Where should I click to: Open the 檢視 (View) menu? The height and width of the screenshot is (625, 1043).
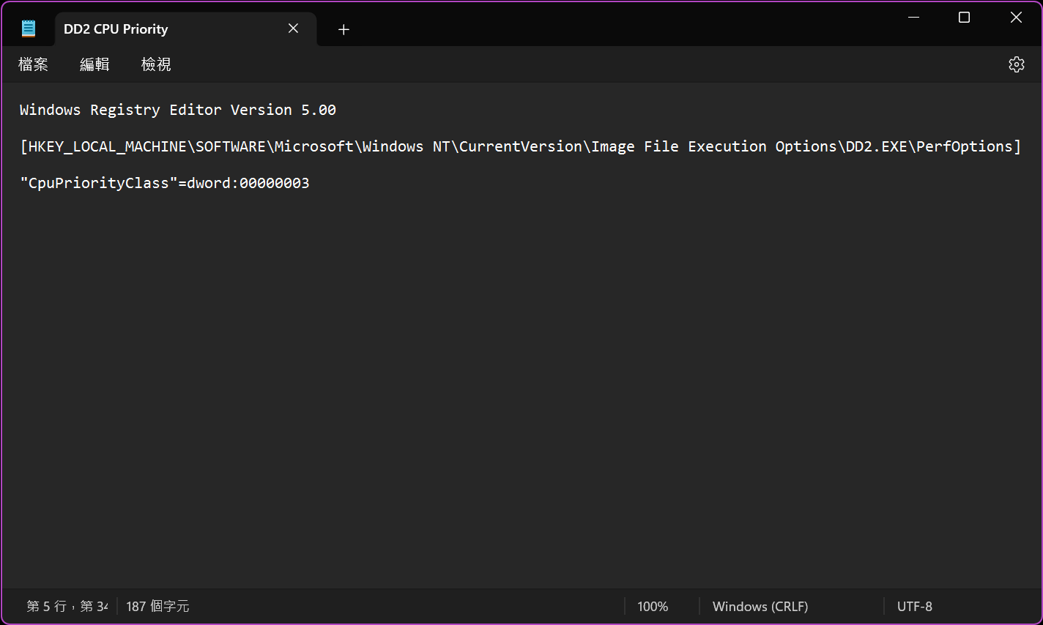[156, 64]
